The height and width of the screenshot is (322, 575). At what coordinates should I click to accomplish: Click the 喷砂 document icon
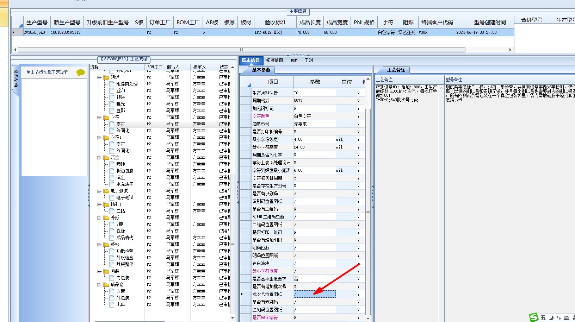[112, 164]
